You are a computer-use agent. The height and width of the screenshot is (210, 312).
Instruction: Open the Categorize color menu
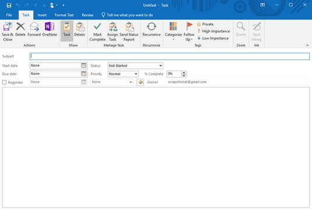pos(173,32)
